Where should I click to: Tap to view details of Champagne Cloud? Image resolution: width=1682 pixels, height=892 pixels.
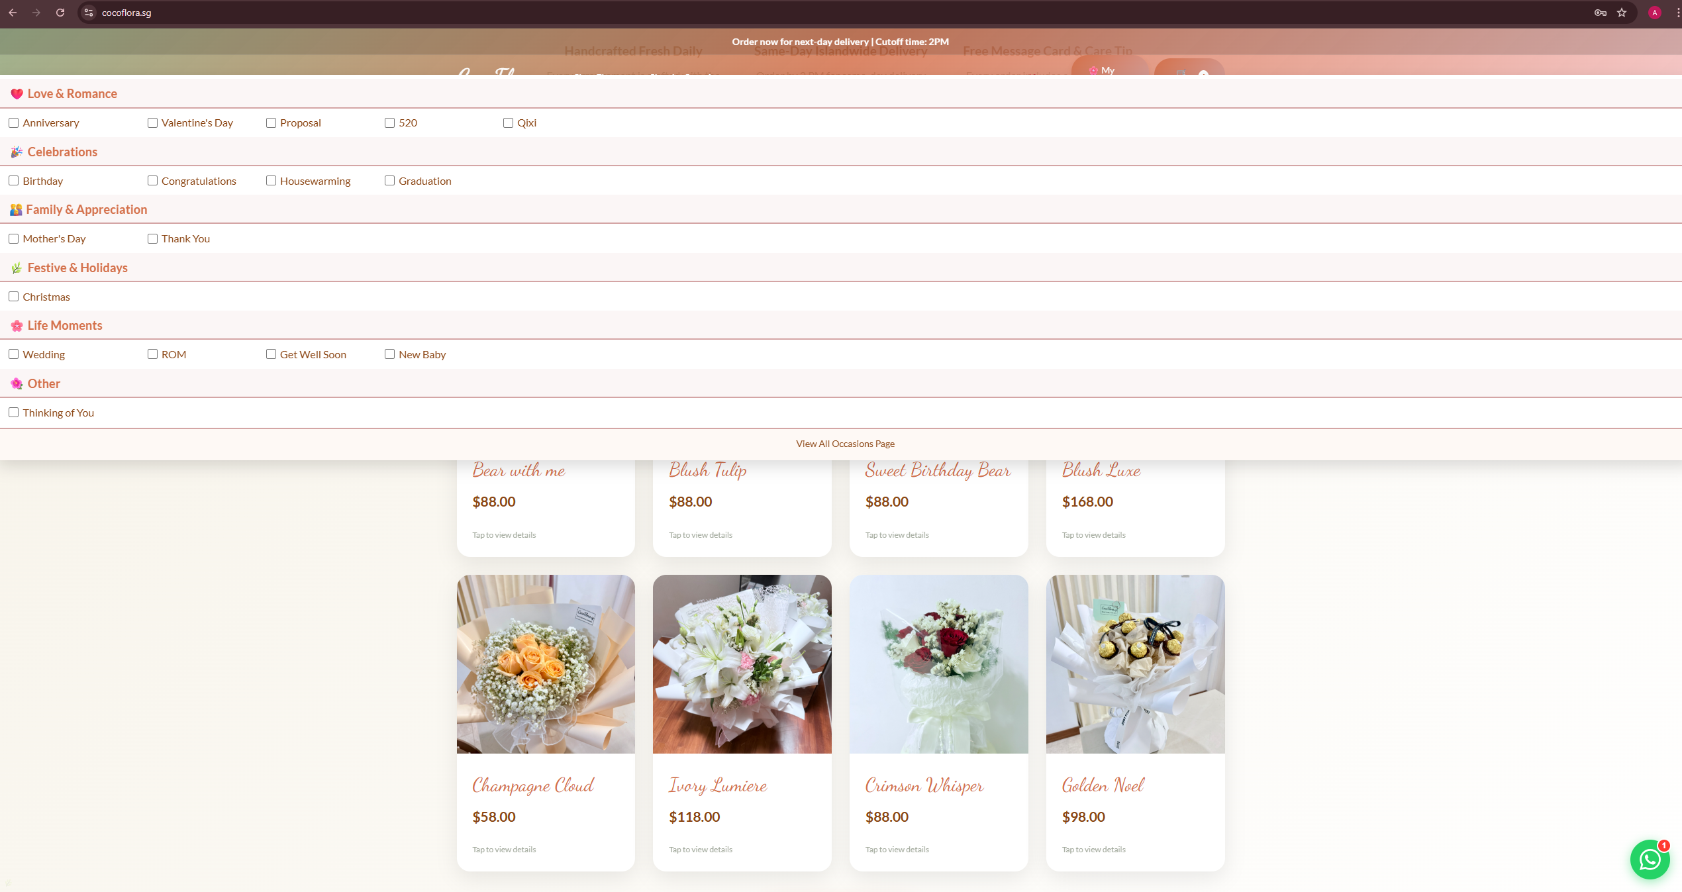(503, 849)
